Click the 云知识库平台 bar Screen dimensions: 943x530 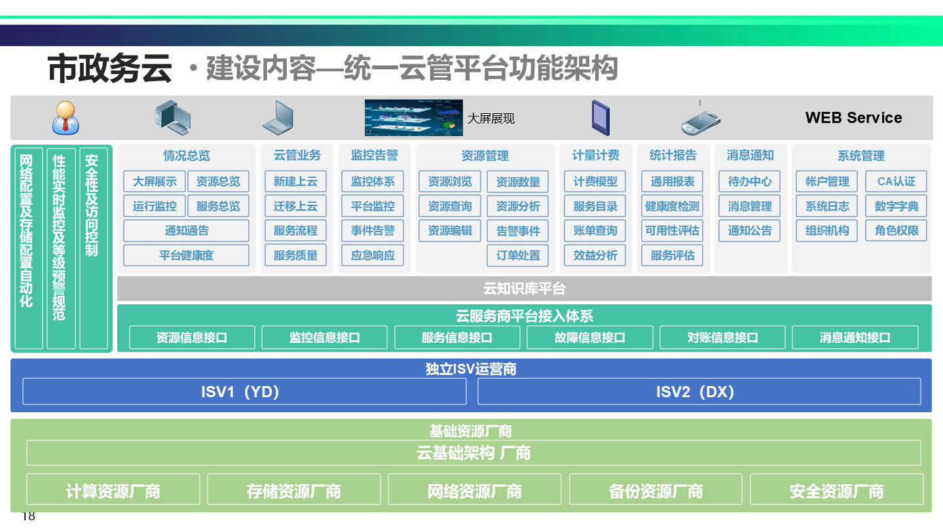(x=524, y=289)
